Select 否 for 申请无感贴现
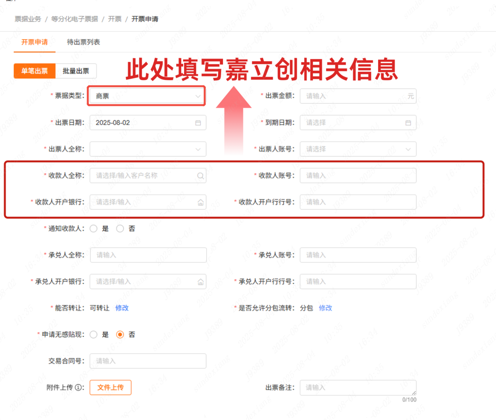 120,334
